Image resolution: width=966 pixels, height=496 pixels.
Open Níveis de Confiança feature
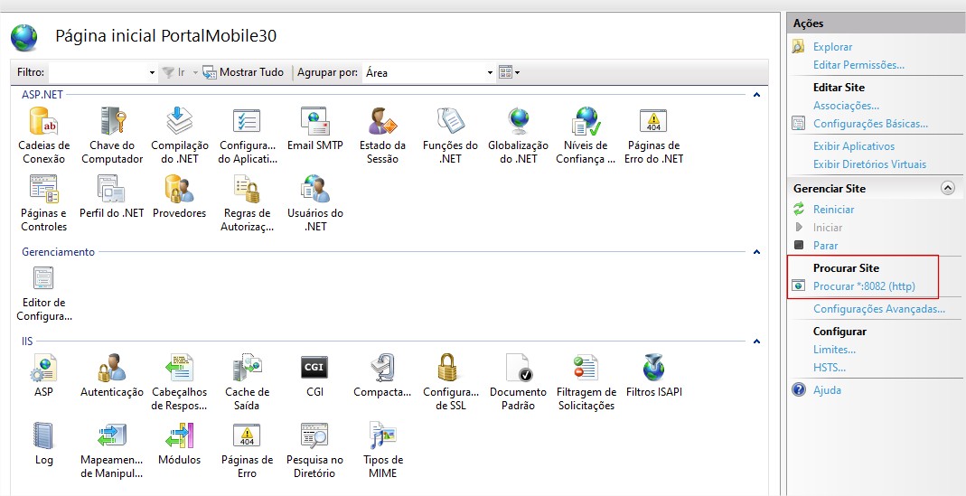586,136
